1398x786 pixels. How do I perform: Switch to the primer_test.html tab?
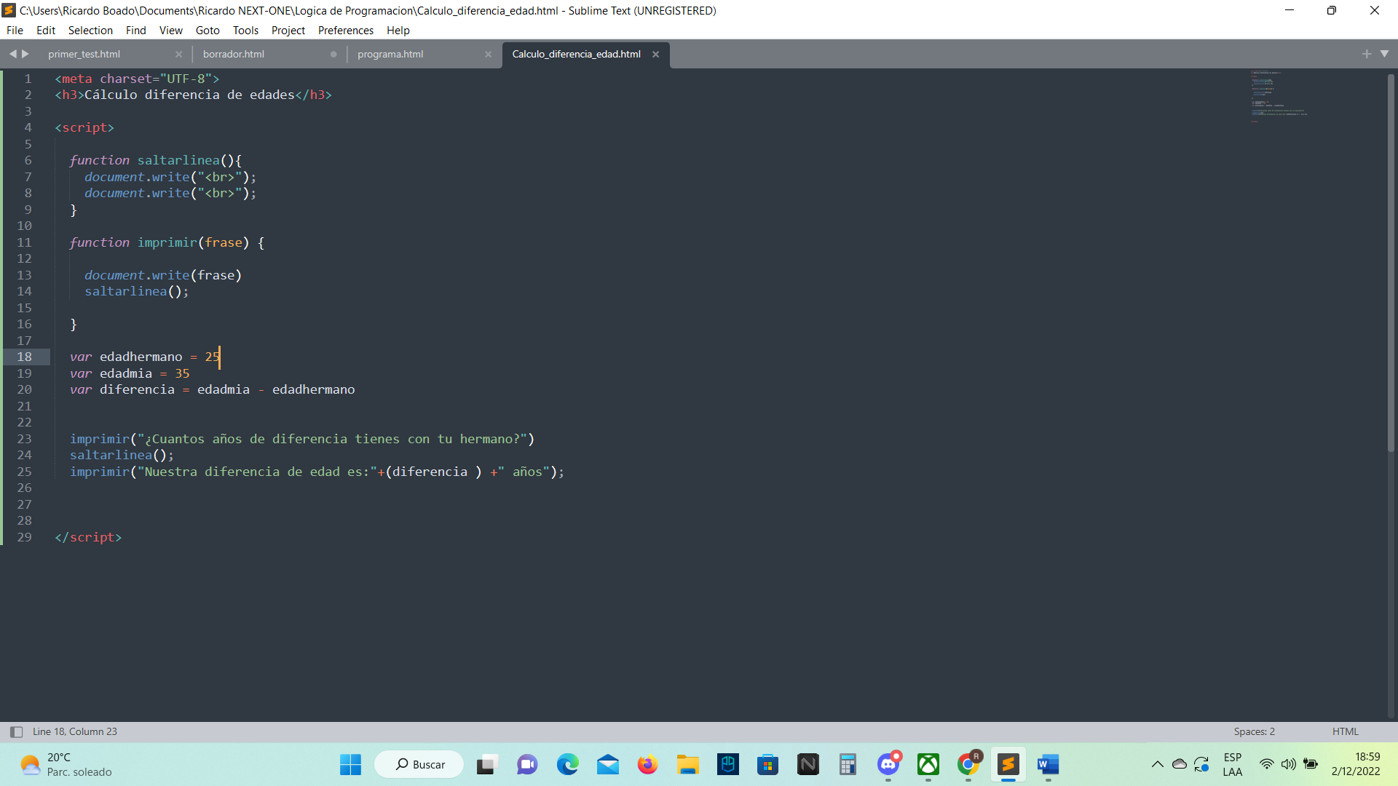pyautogui.click(x=84, y=55)
